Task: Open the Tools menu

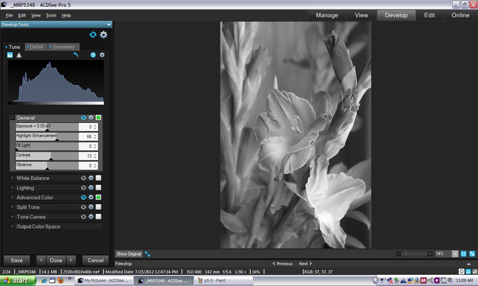Action: 51,15
